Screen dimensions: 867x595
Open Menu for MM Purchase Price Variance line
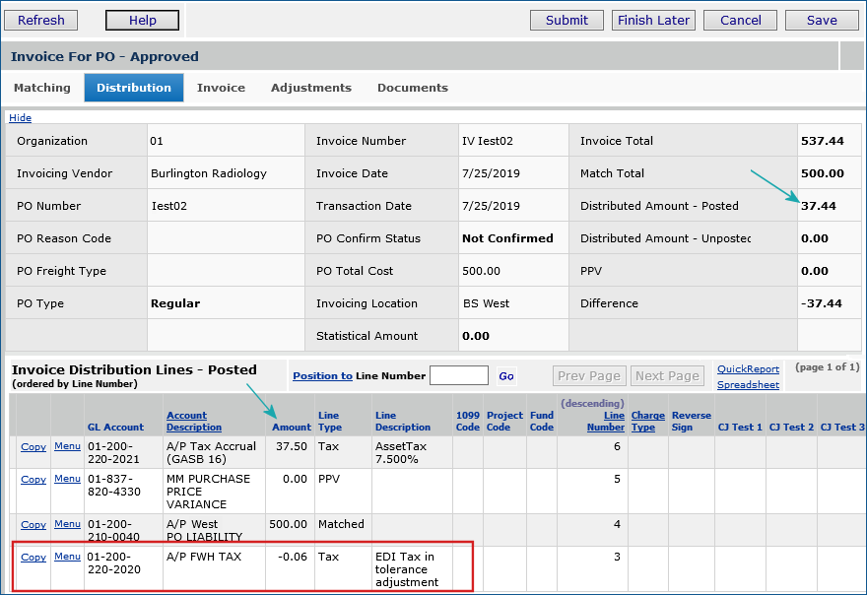click(67, 479)
